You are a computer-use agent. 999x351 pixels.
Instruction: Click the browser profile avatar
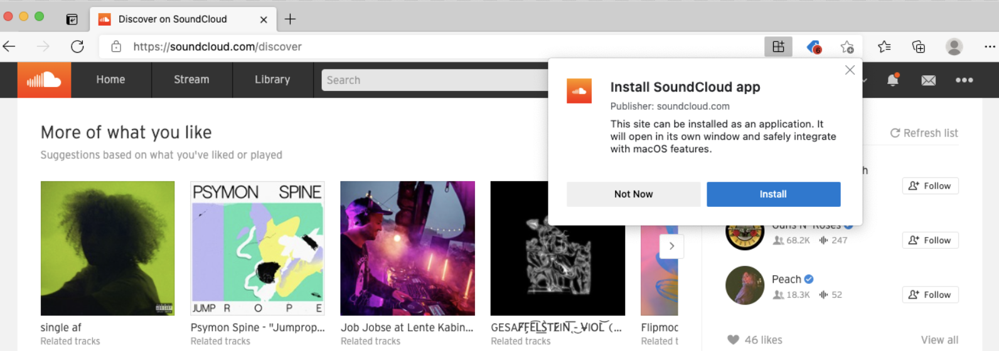[x=954, y=46]
